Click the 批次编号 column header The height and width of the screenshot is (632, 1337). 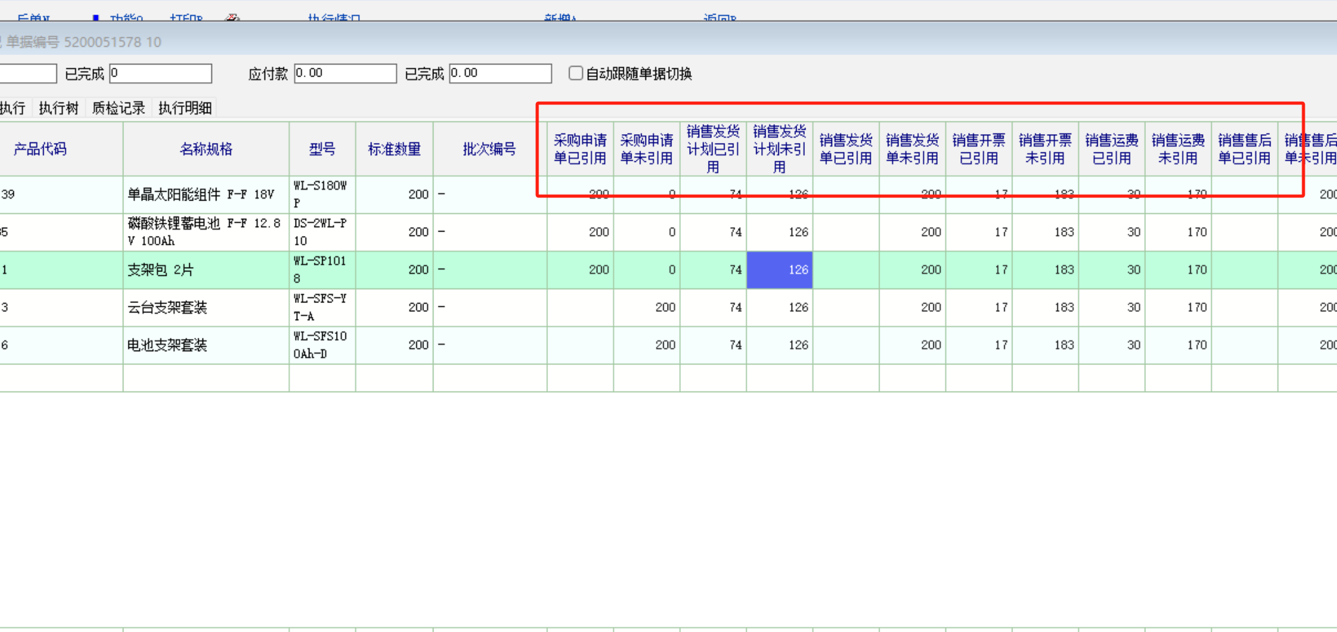click(489, 149)
